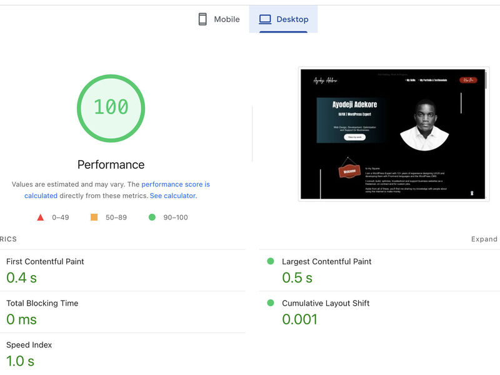Screen dimensions: 500x375
Task: Click the Performance heading
Action: (x=111, y=164)
